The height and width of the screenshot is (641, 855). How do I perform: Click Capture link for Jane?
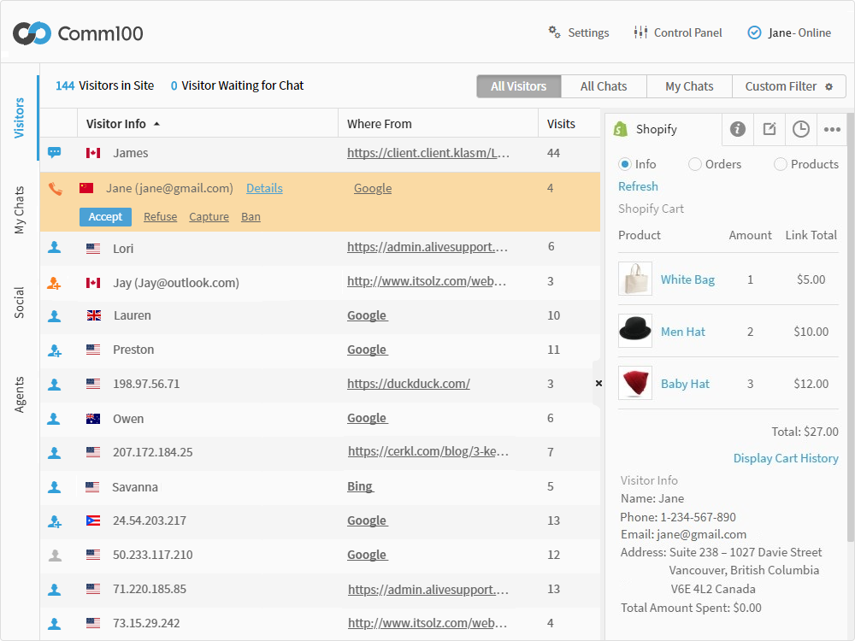(x=209, y=217)
